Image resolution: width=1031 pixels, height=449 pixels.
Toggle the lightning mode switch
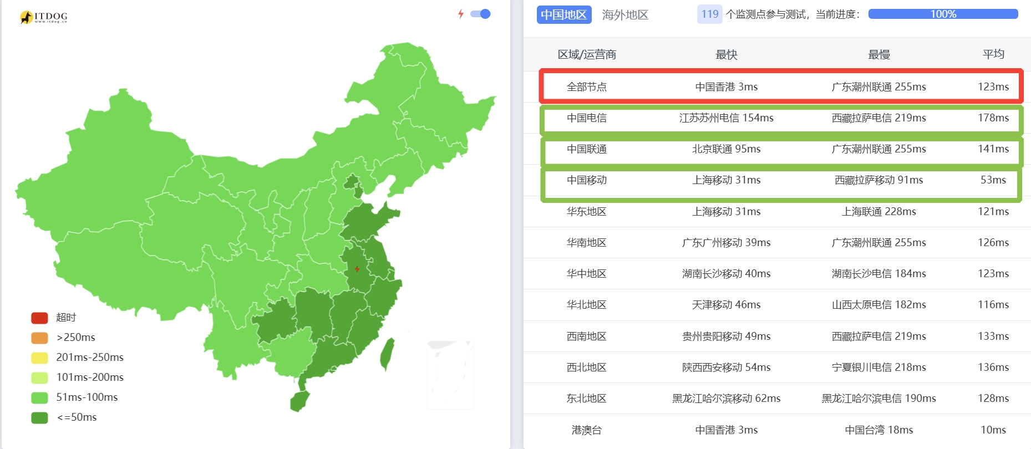tap(480, 14)
